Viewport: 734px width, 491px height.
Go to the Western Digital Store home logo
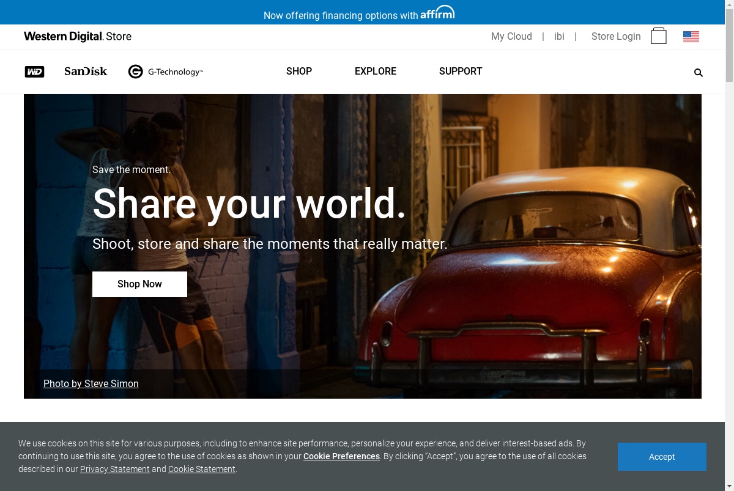(78, 37)
